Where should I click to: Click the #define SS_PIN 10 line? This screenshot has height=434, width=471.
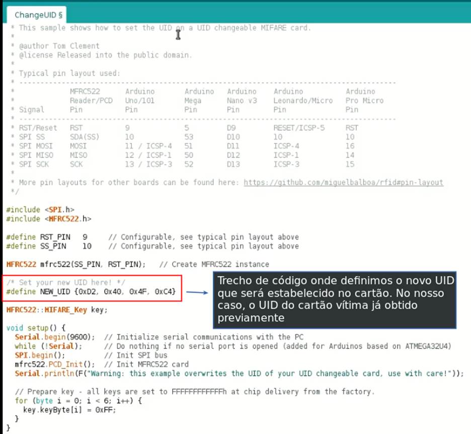(x=48, y=246)
